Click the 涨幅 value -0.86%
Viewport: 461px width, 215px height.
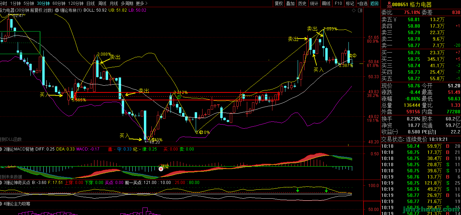(x=412, y=99)
